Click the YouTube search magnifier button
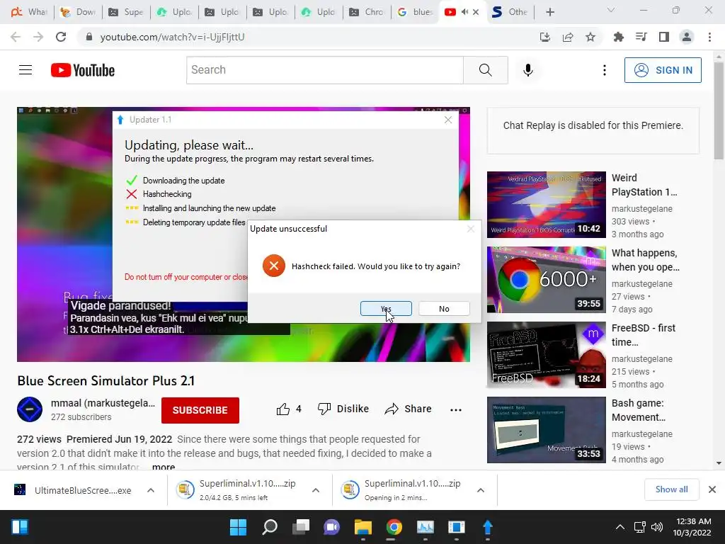The image size is (725, 544). [x=486, y=70]
